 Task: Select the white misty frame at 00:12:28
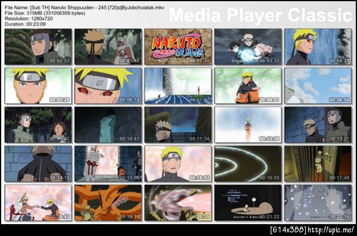point(248,125)
